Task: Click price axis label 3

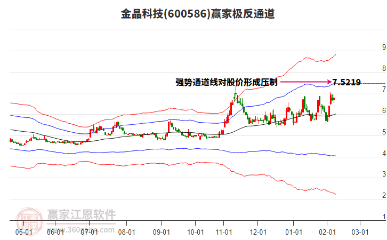Action: (x=384, y=174)
